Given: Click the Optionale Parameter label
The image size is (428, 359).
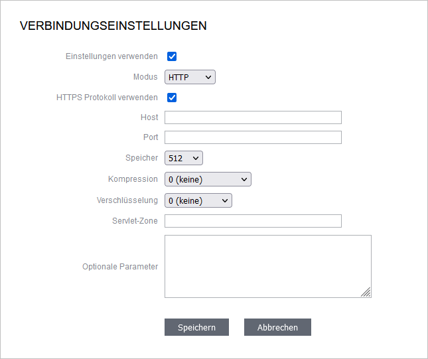Looking at the screenshot, I should [120, 267].
